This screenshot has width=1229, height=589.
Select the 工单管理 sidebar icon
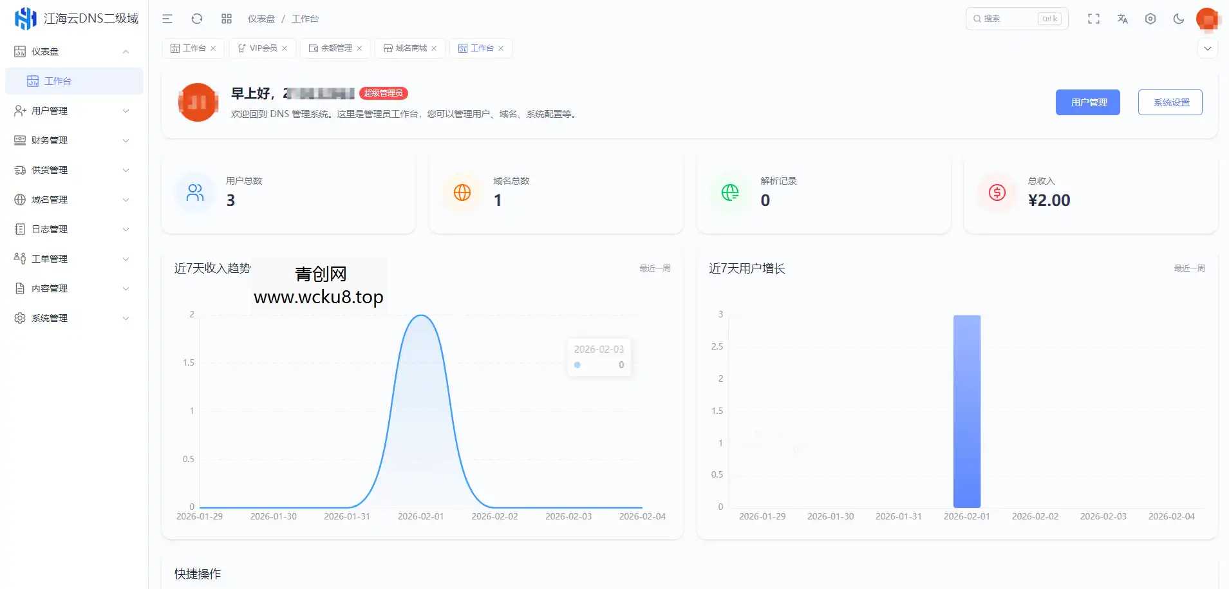(19, 258)
